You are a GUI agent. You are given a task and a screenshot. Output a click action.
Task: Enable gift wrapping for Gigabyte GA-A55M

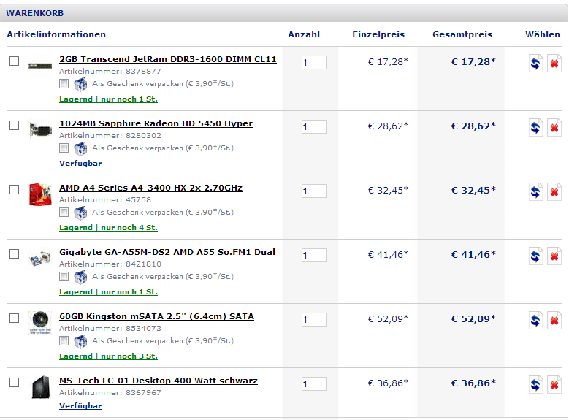(x=64, y=277)
